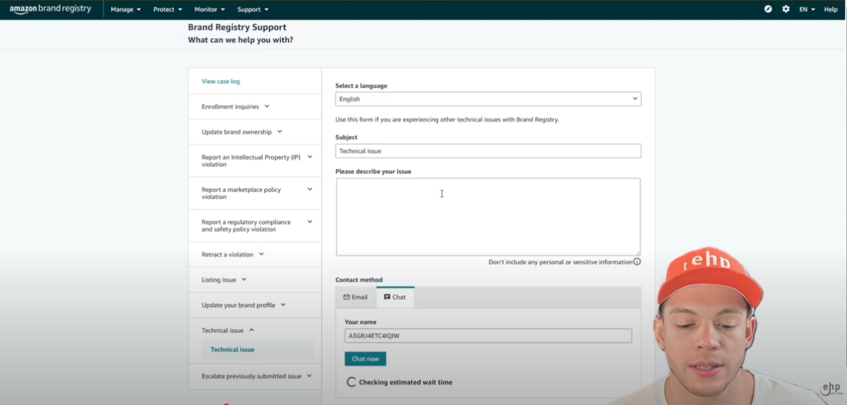Open the Manage menu
Viewport: 847px width, 405px height.
coord(126,9)
